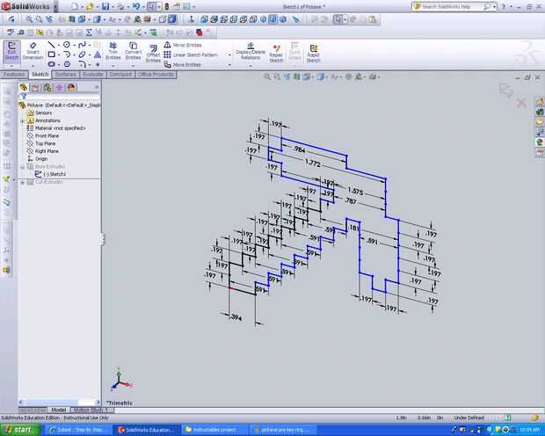
Task: Open the DimXpertManager tab icon
Action: tap(60, 87)
